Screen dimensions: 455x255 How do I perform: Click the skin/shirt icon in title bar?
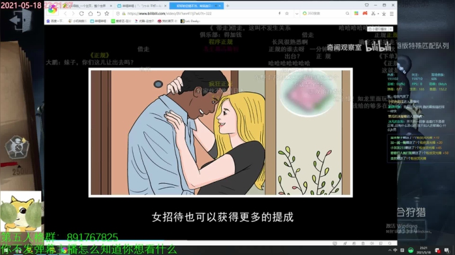(x=367, y=5)
